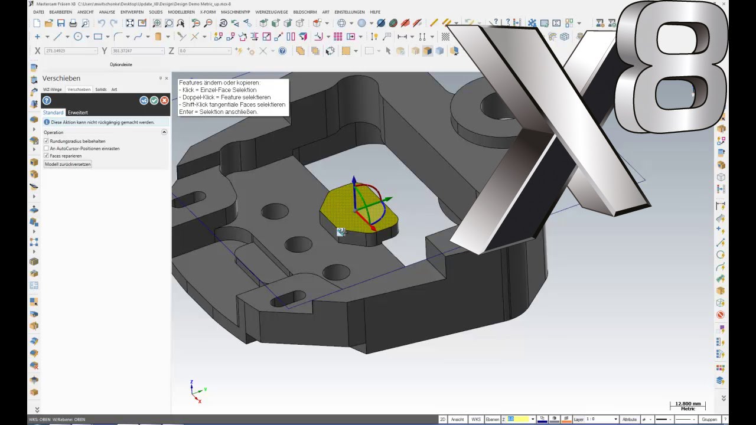Open the WERKZEUGWEGE menu

coord(272,12)
